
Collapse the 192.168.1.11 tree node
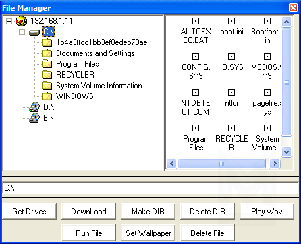(x=9, y=21)
